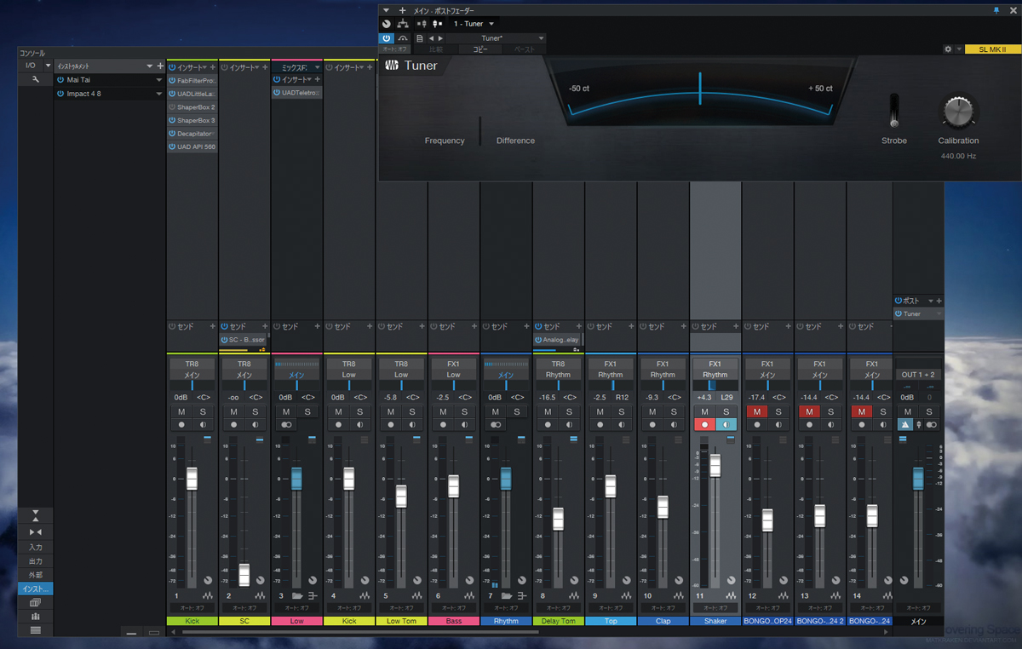The height and width of the screenshot is (649, 1022).
Task: Click the instrument editor icon on Shaker channel
Action: tap(732, 595)
